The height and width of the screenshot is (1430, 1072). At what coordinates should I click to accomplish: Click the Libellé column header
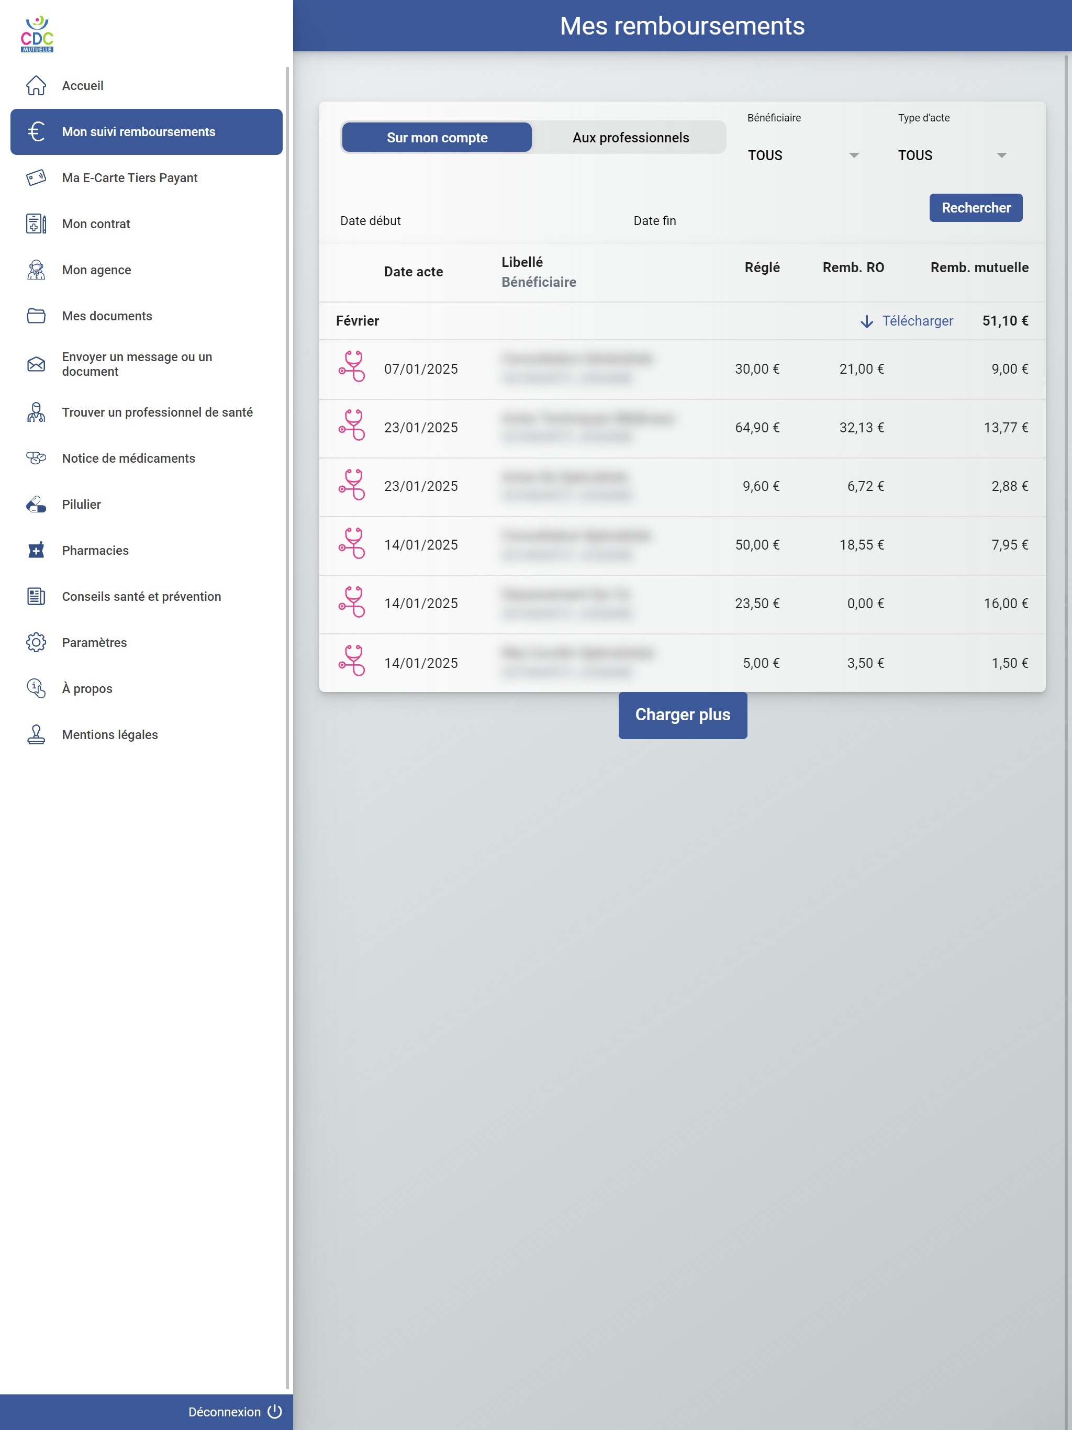pos(522,262)
